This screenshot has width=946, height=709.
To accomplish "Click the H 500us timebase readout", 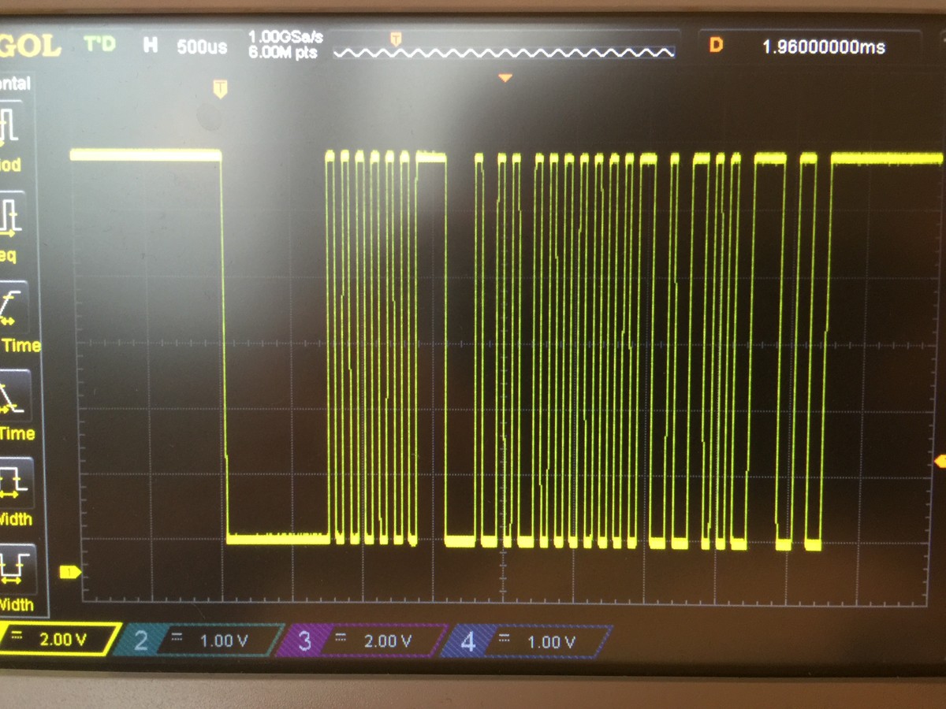I will point(184,46).
